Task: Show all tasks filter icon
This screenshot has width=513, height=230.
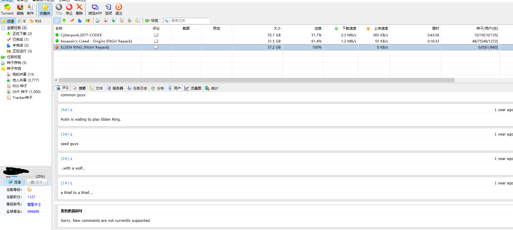Action: click(57, 20)
